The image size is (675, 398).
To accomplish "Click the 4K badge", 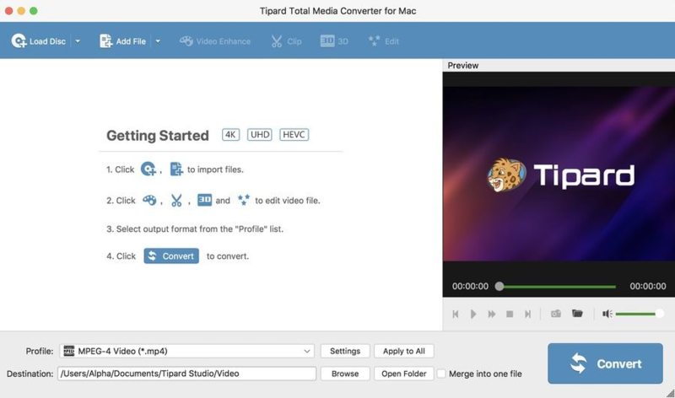I will 230,135.
